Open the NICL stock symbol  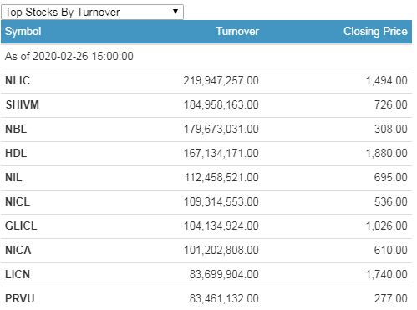(18, 201)
